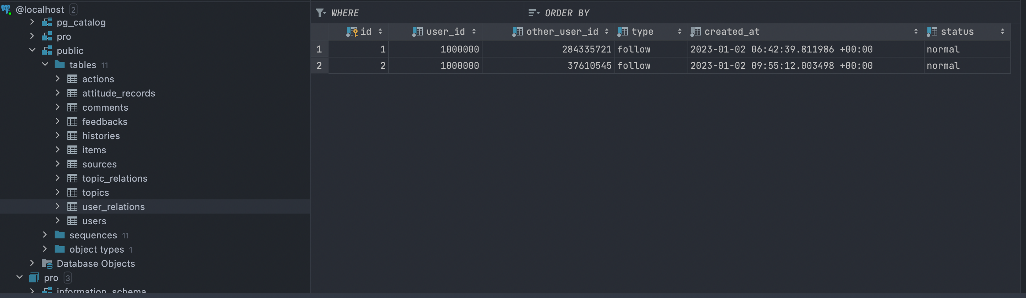Sort by the created_at column arrows
Image resolution: width=1026 pixels, height=298 pixels.
coord(916,32)
